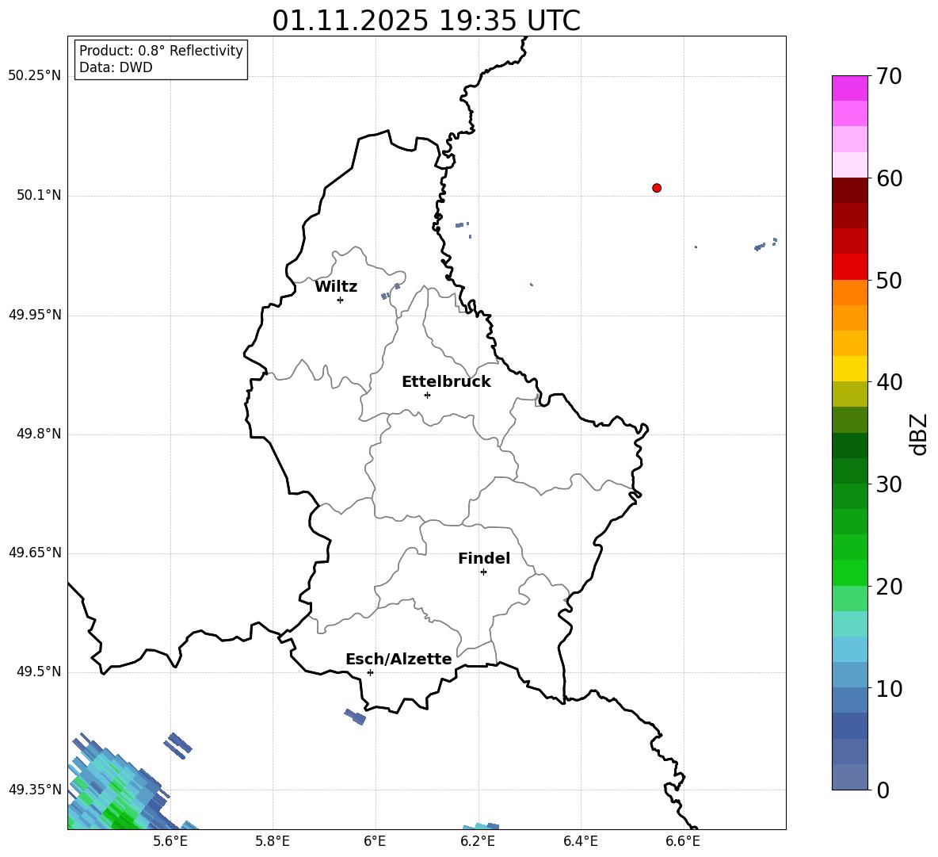Click the 'Data: DWD' text

click(116, 67)
